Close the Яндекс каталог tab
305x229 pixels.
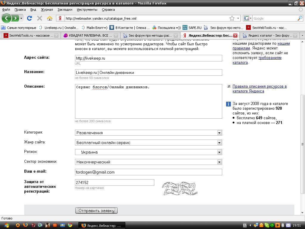(295, 35)
